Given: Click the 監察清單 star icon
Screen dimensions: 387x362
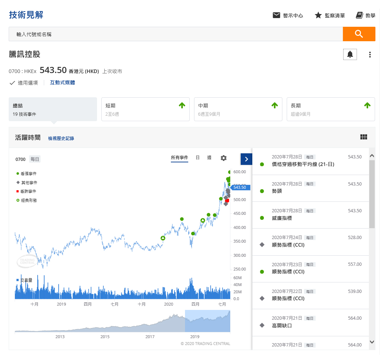Looking at the screenshot, I should pyautogui.click(x=318, y=15).
